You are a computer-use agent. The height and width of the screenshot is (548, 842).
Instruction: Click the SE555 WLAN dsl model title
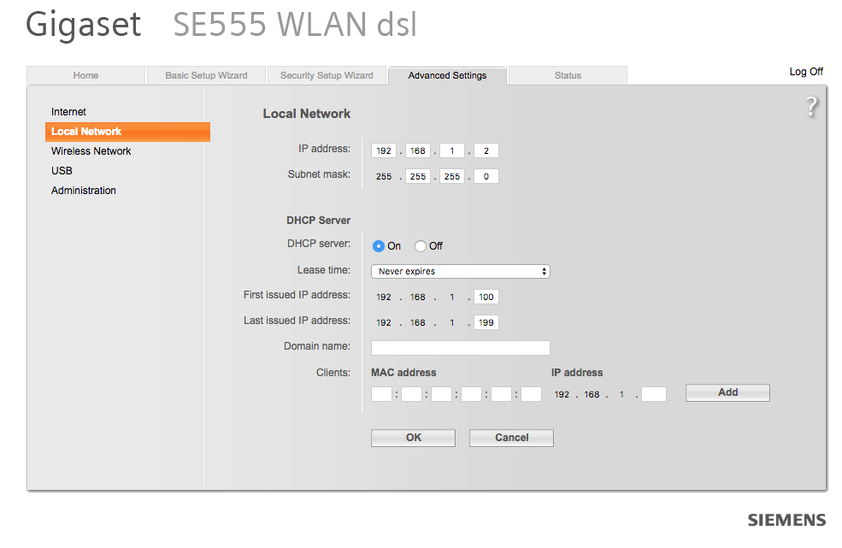[295, 25]
